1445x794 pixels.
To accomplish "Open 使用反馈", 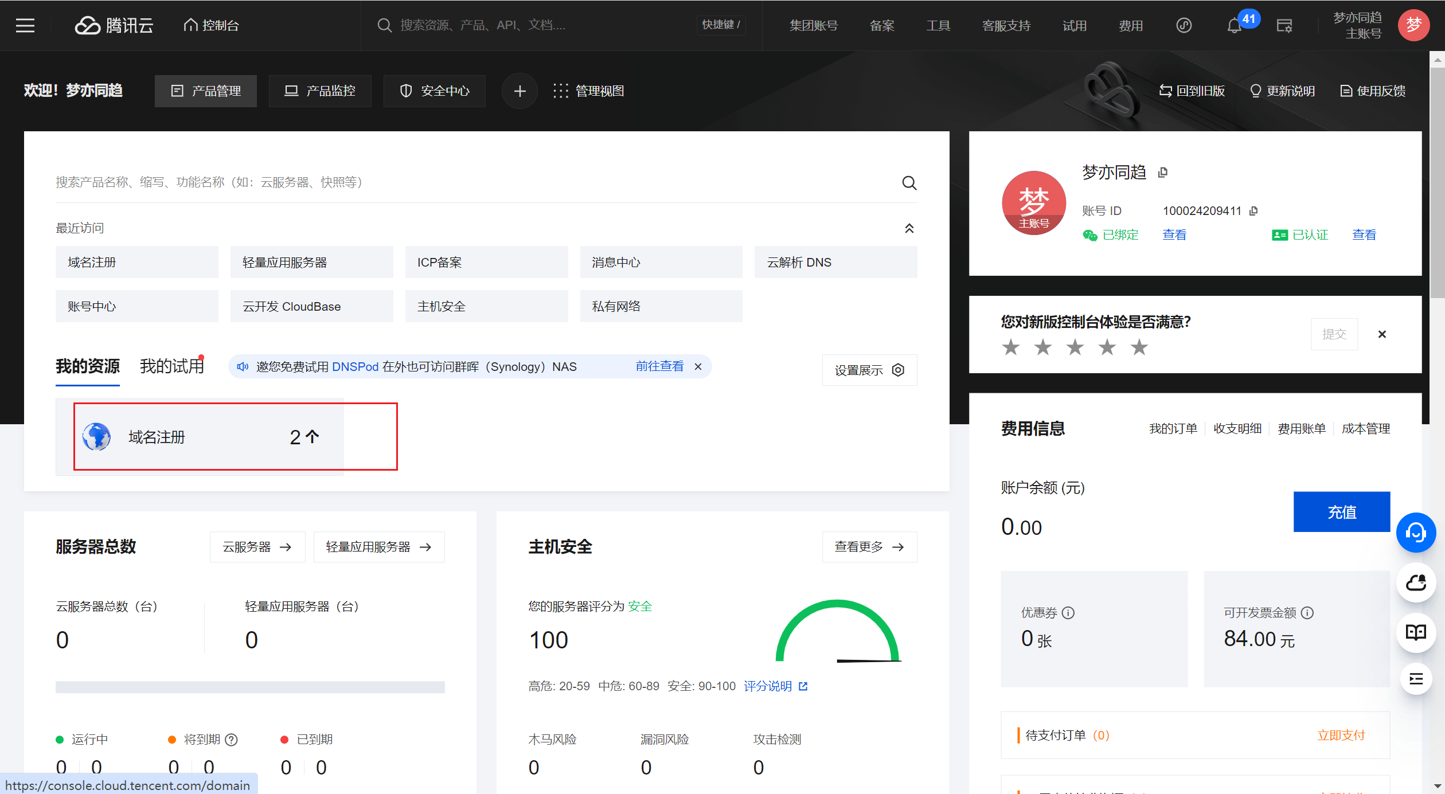I will pos(1372,91).
